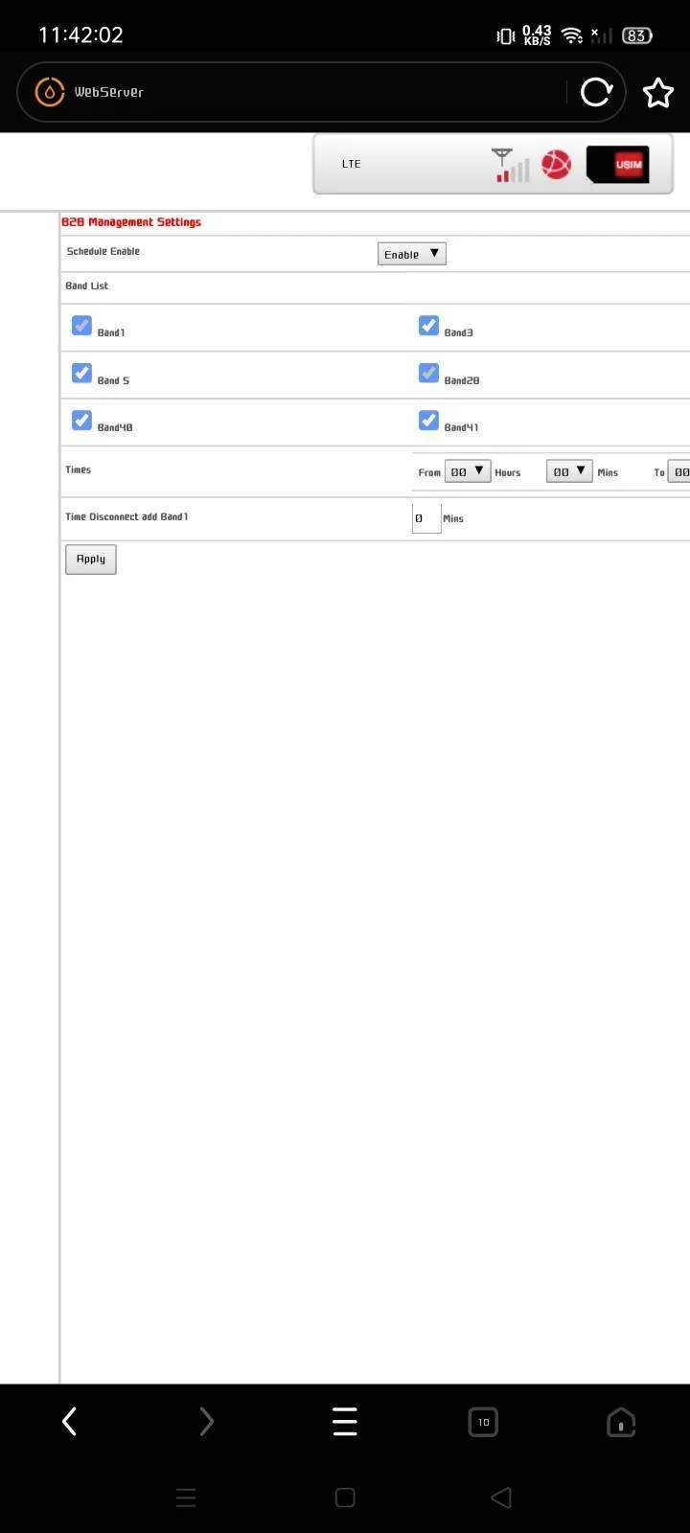Click the Apply button
The image size is (690, 1533).
91,560
